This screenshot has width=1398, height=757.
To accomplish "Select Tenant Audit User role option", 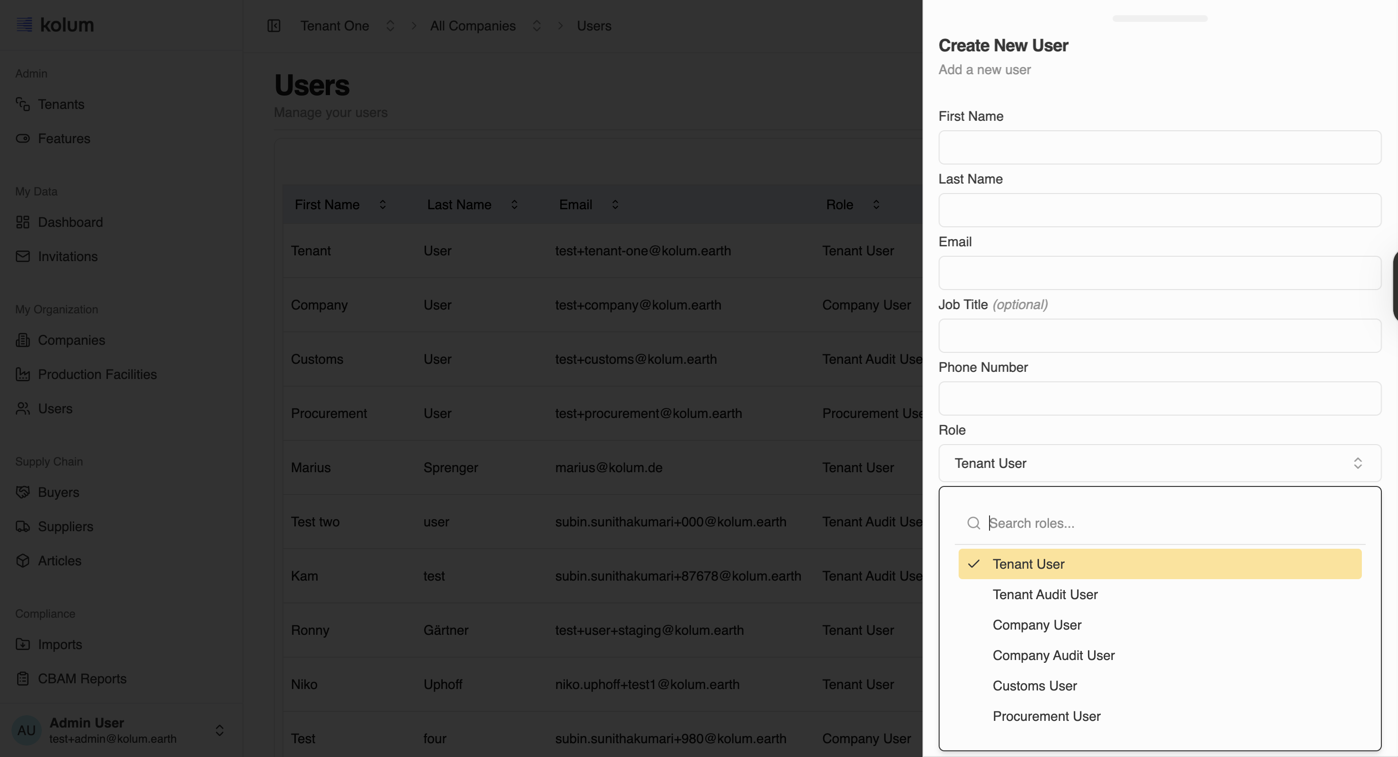I will coord(1045,594).
